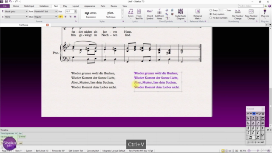Switch to the Appearance tab
This screenshot has height=153, width=272.
90,6
